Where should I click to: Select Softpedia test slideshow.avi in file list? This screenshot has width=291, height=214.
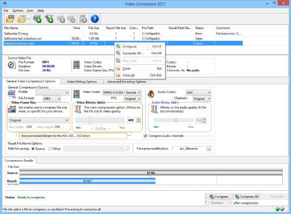[x=23, y=38]
